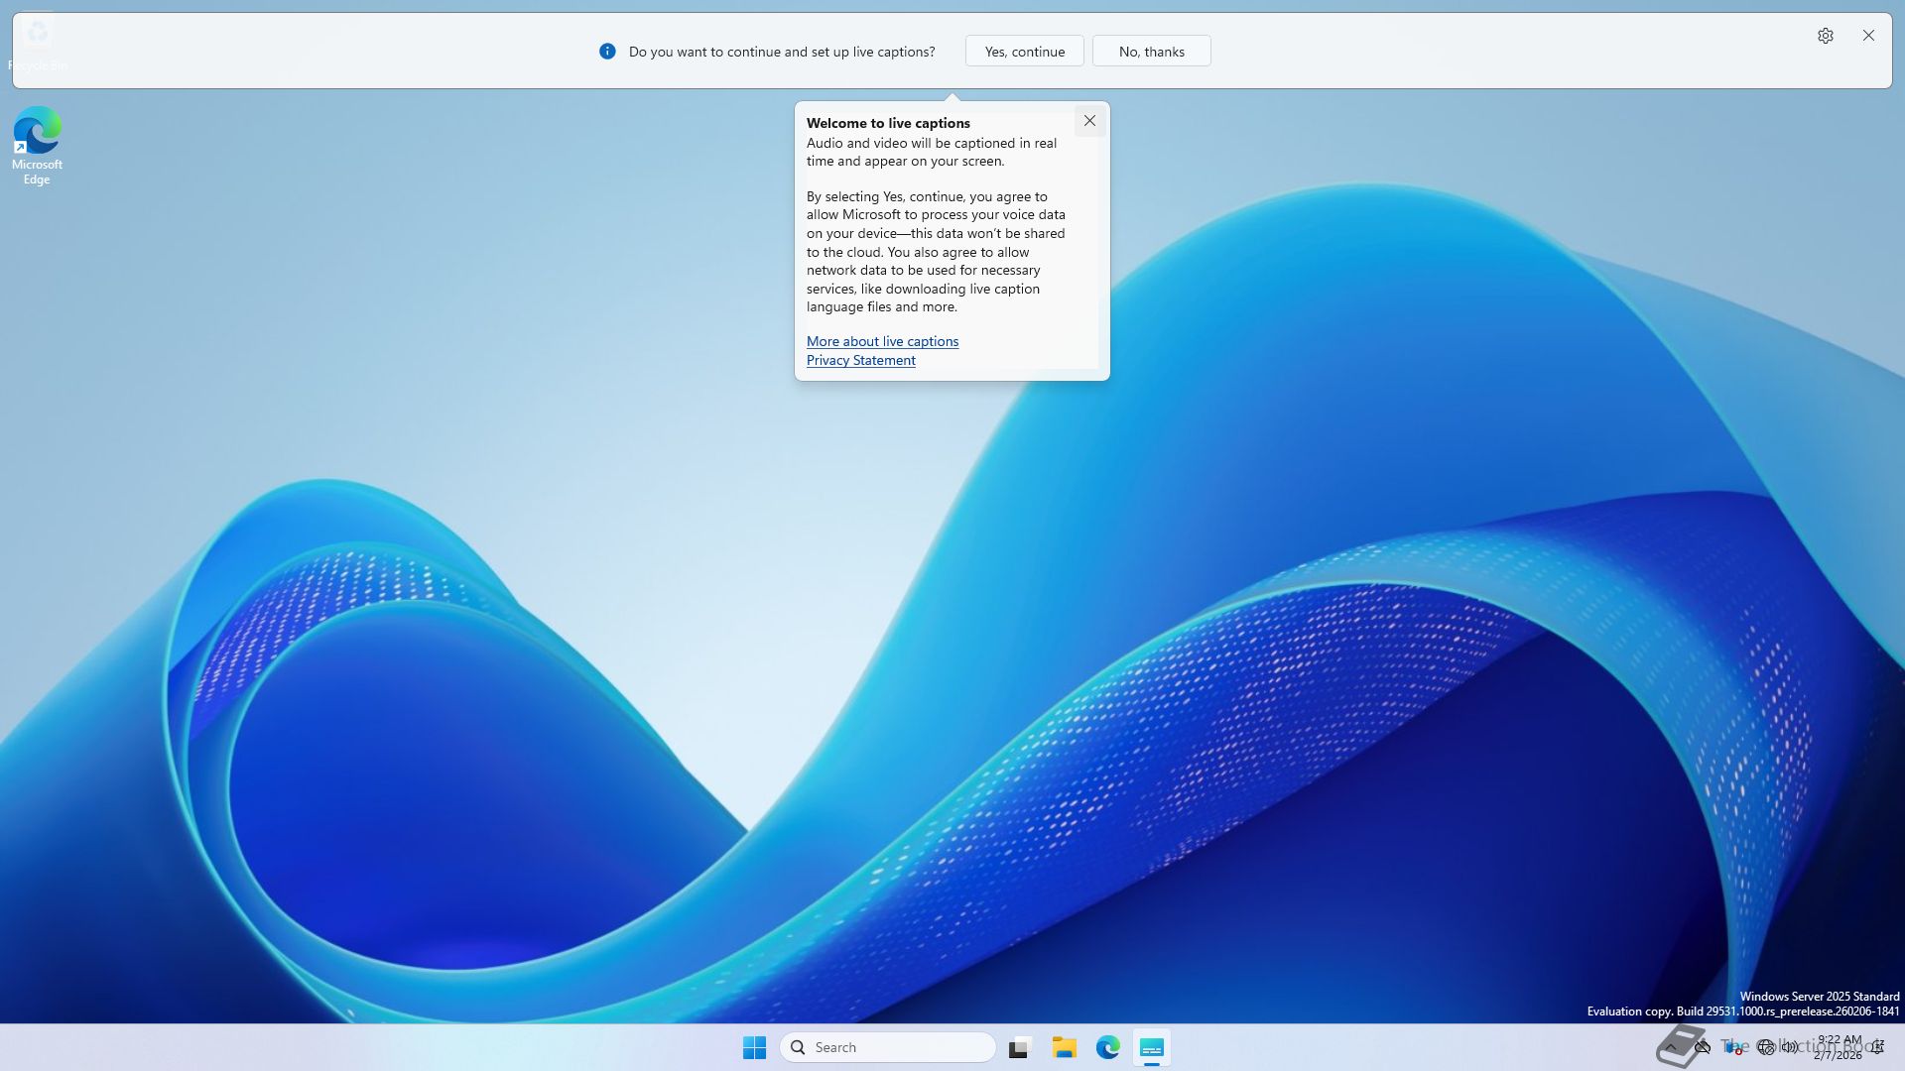The image size is (1905, 1071).
Task: Open the Privacy Statement link
Action: tap(860, 360)
